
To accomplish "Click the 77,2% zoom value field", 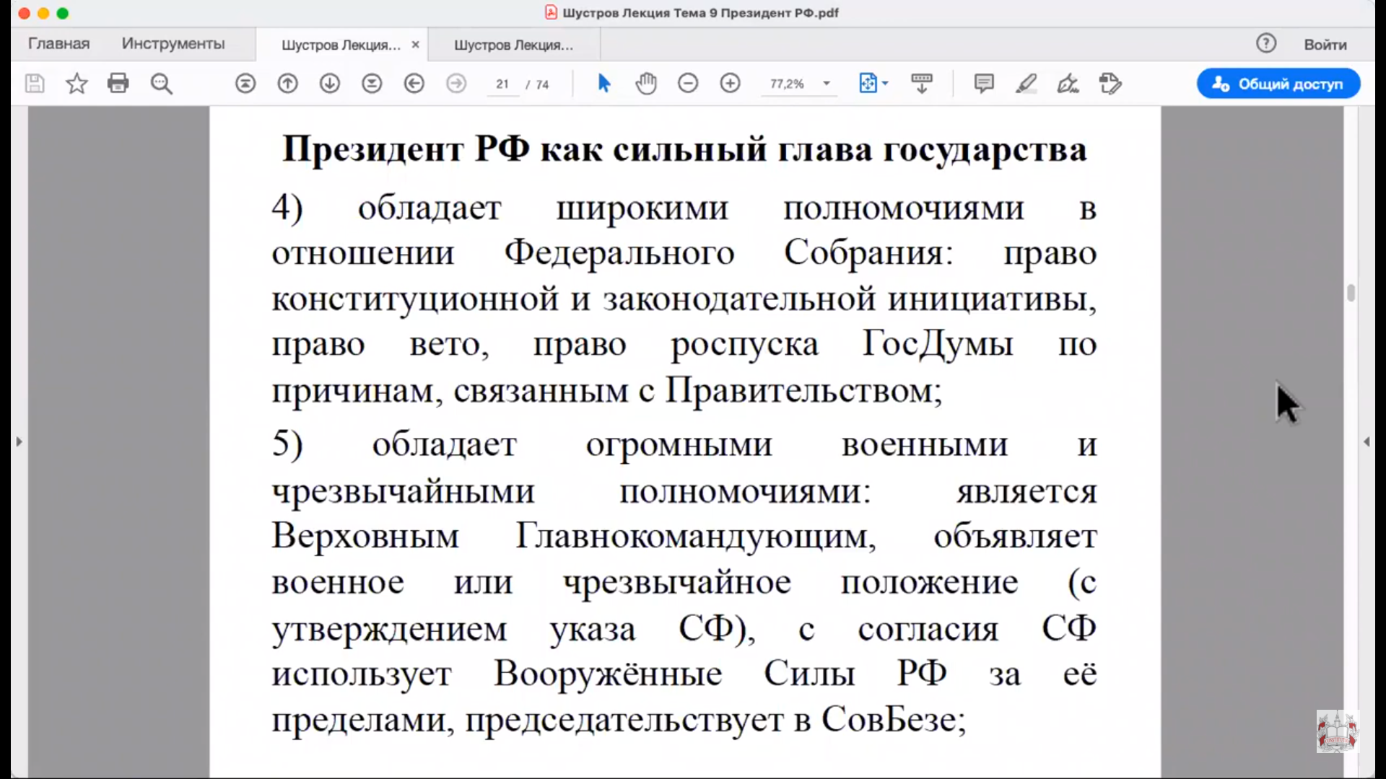I will 787,84.
